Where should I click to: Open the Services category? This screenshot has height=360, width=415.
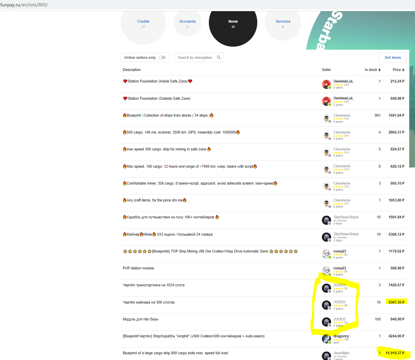(283, 24)
